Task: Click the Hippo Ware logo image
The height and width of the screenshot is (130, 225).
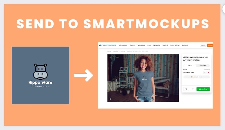Action: click(x=40, y=75)
